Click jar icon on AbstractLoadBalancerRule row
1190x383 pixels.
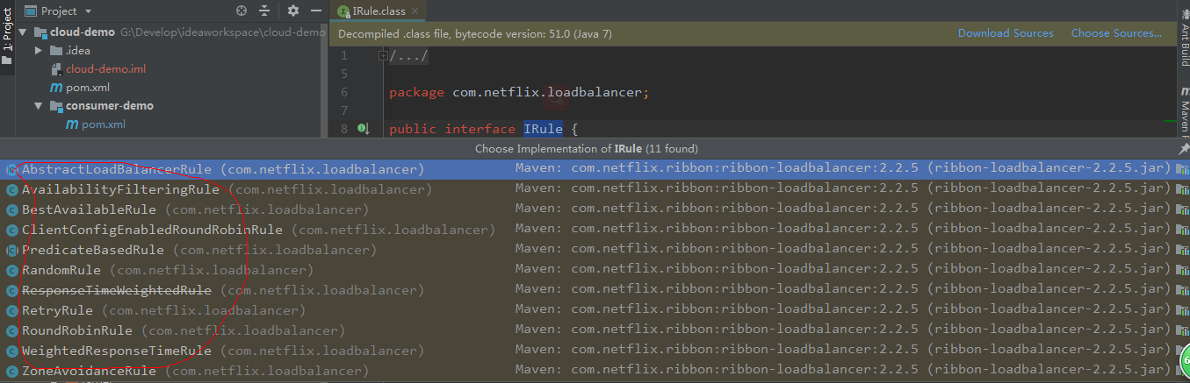tap(1182, 169)
